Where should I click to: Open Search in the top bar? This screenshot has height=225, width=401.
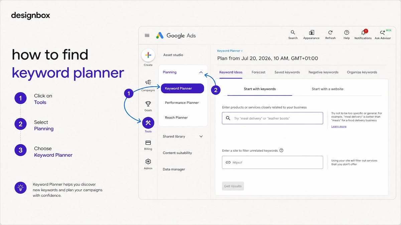pos(293,35)
